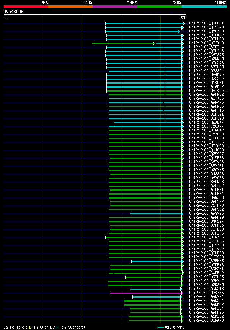Screen dimensions: 230x330
Task: Select the UniRef100_B8YIB1 label
Action: pos(206,166)
